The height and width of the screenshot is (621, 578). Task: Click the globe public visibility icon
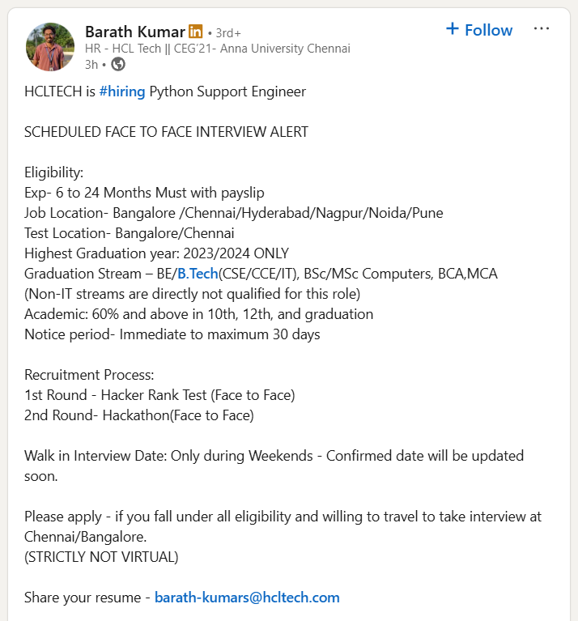pyautogui.click(x=118, y=64)
